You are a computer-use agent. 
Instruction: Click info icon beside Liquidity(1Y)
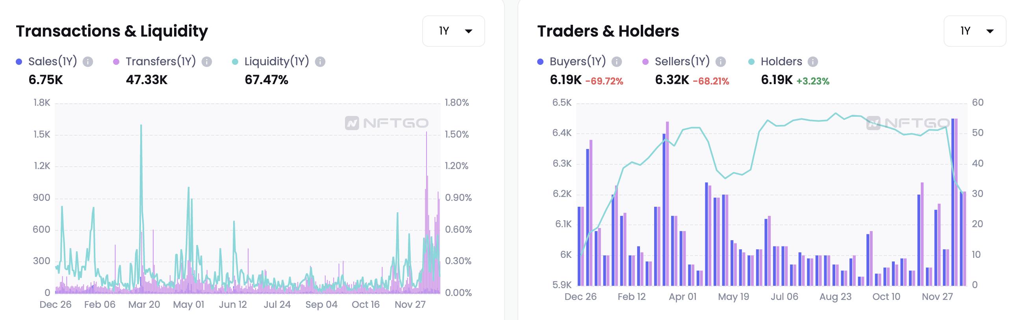[x=320, y=62]
